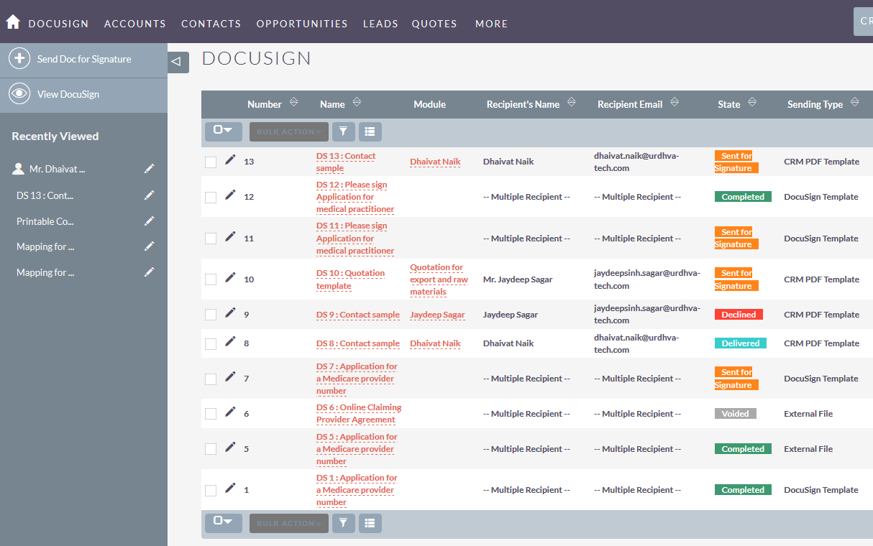Sort by Number column arrows
Screen dimensions: 873x546
293,103
